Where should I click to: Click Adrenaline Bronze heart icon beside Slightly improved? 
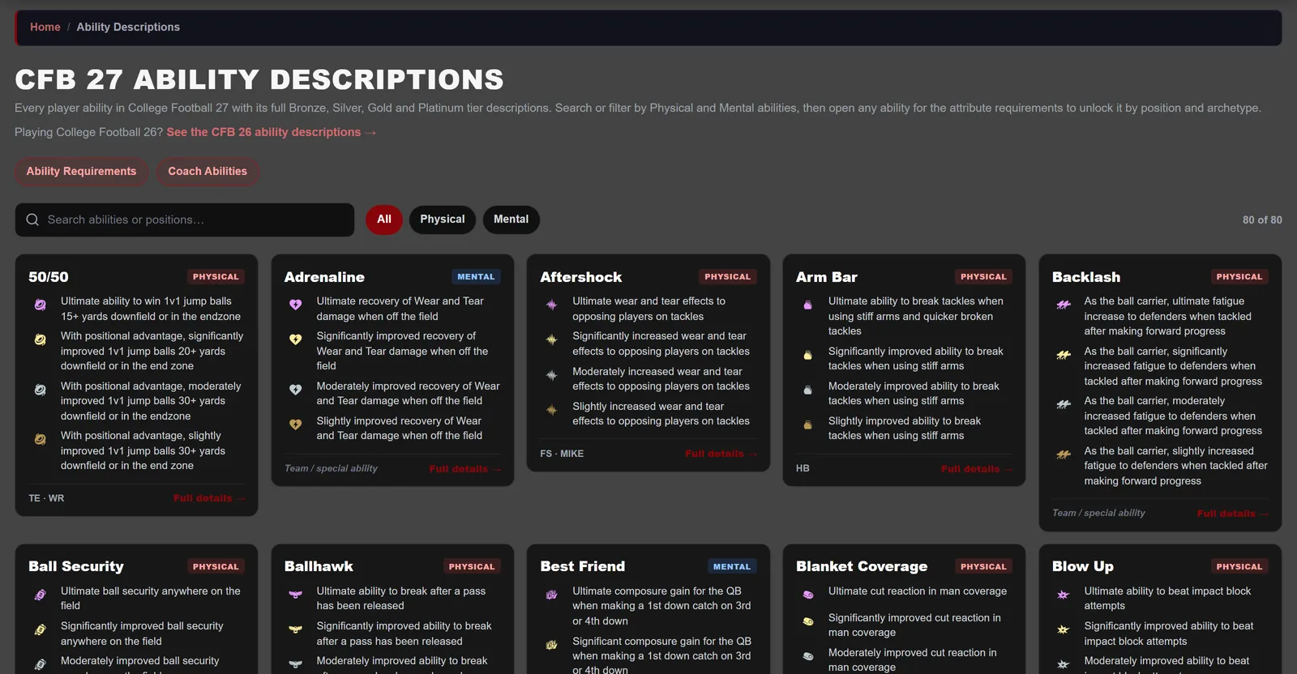point(296,424)
